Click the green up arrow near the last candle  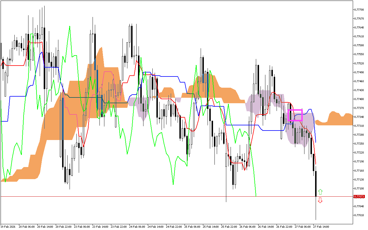tap(320, 192)
